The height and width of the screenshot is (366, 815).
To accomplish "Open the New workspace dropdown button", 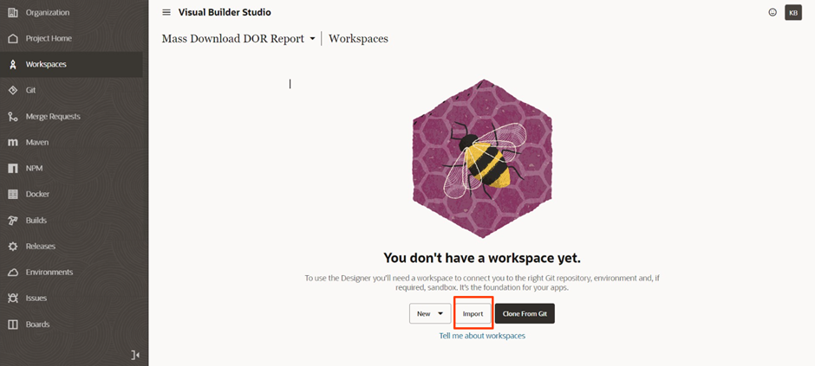I will [430, 313].
